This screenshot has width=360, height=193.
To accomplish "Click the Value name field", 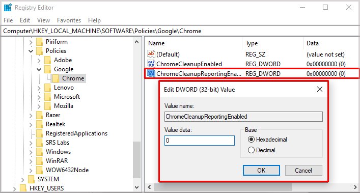I will [243, 117].
